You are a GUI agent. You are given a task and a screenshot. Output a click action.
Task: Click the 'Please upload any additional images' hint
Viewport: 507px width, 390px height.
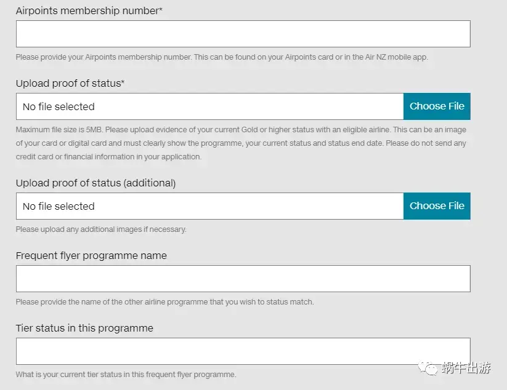coord(101,229)
